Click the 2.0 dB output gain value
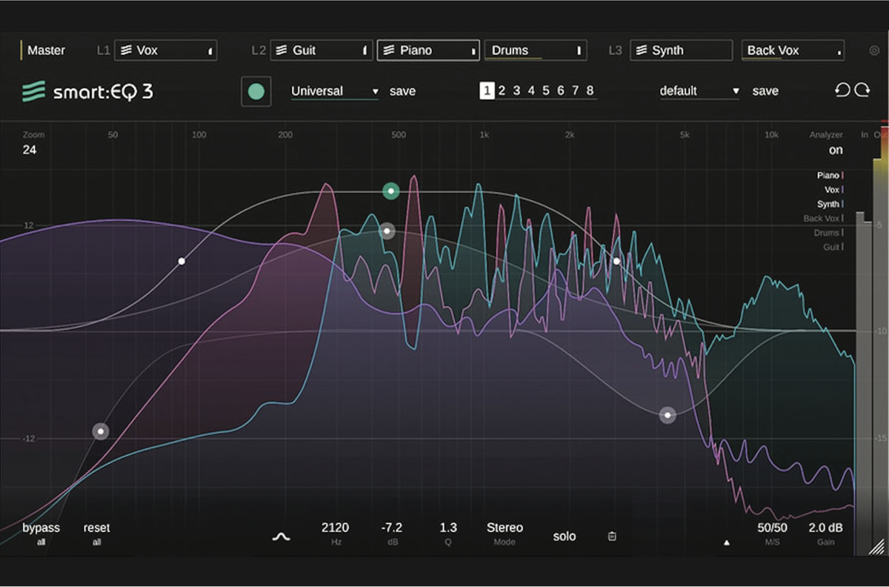This screenshot has height=587, width=889. tap(825, 528)
